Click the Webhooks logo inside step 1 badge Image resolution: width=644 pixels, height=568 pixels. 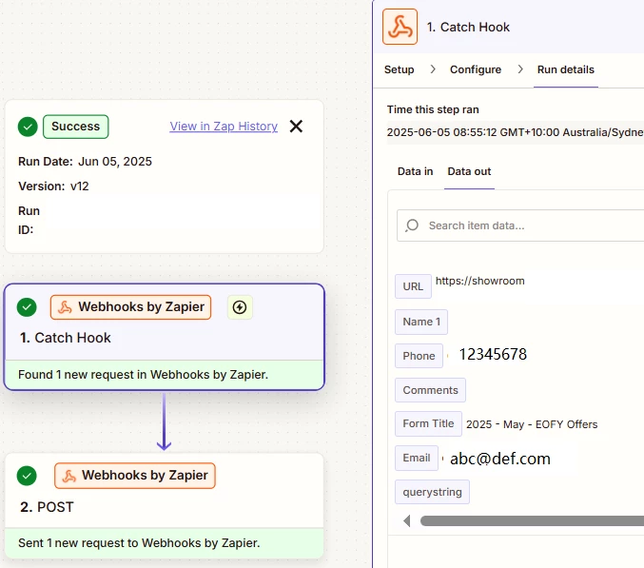[x=65, y=307]
